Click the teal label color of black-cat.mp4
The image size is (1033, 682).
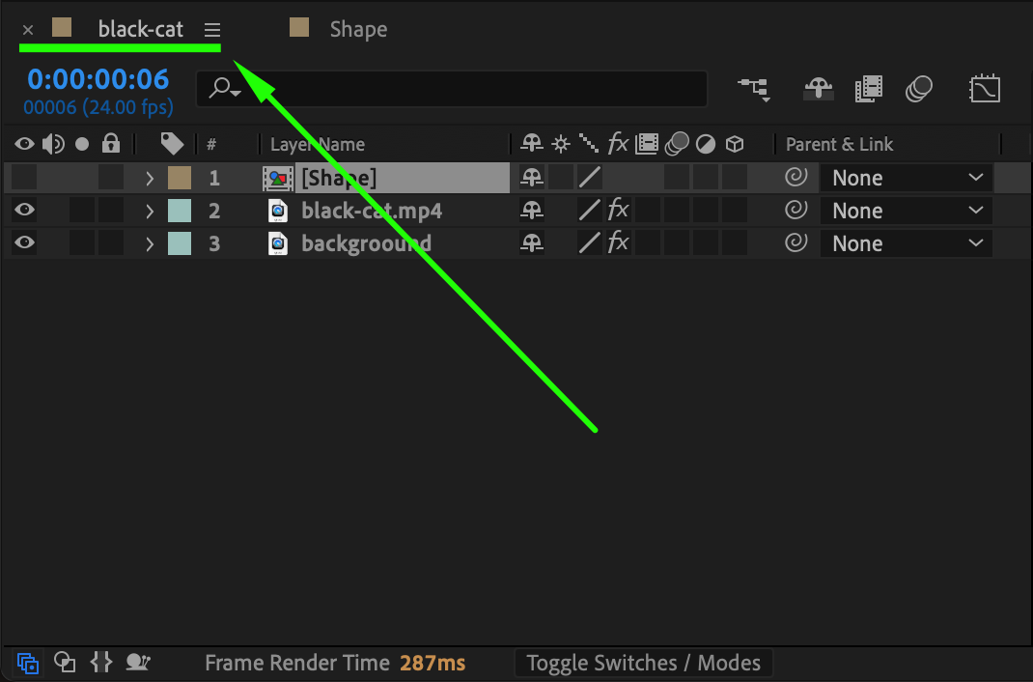coord(180,211)
